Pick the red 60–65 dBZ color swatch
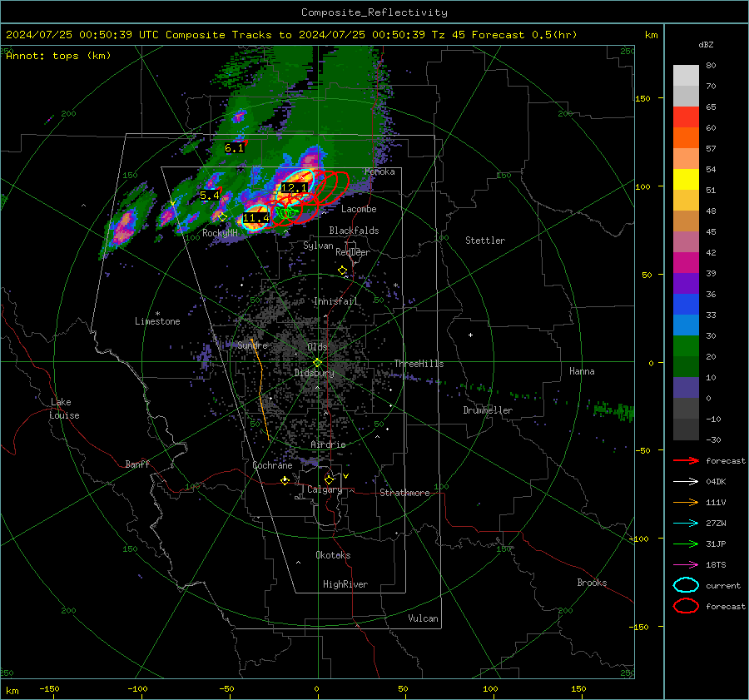Viewport: 749px width, 700px height. 686,117
